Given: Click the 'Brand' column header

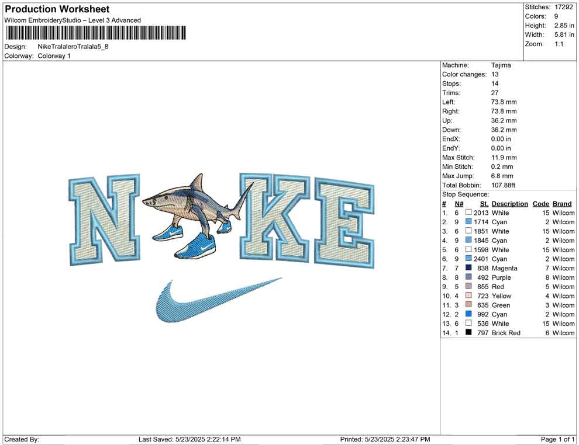Looking at the screenshot, I should [562, 204].
